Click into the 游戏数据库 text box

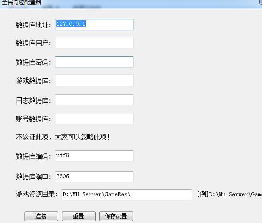point(94,80)
